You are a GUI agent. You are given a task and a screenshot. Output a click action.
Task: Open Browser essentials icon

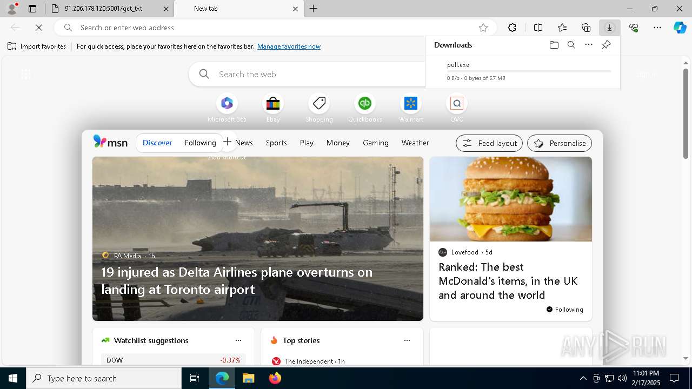tap(634, 28)
